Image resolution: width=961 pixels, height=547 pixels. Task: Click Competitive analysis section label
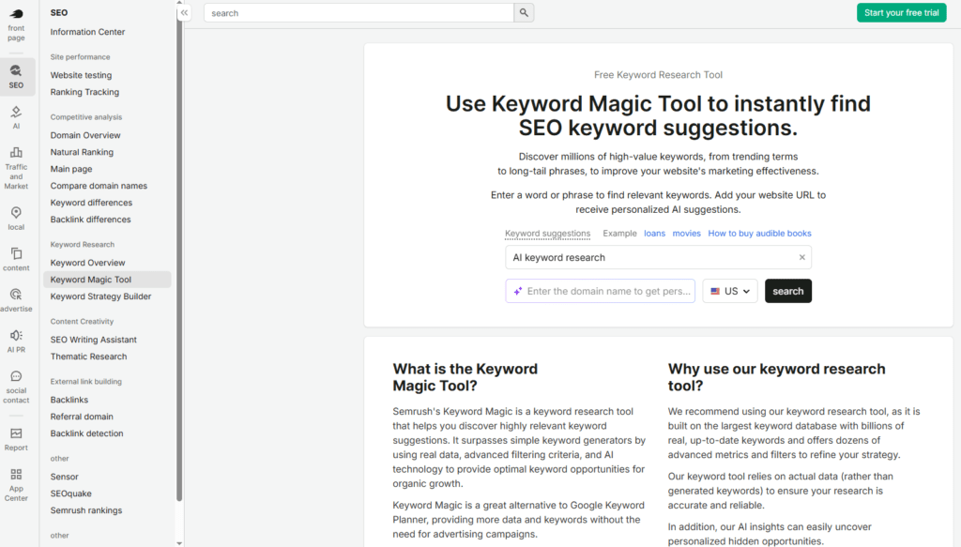click(x=85, y=117)
